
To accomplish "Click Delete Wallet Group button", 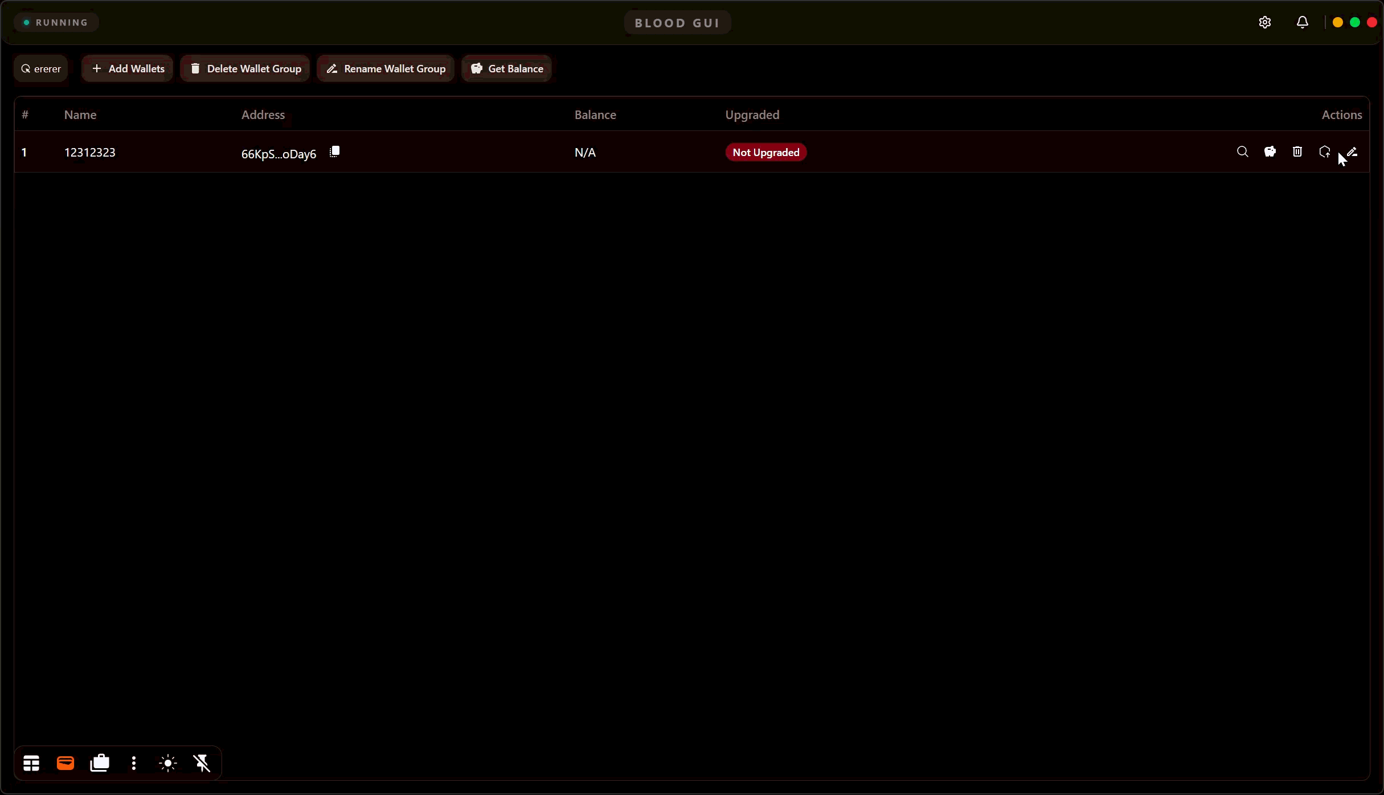I will pyautogui.click(x=245, y=69).
